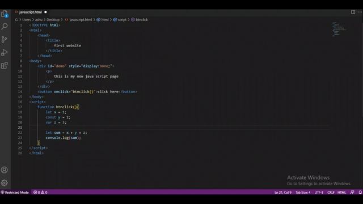Click 'let sum = x + y + z;' line

tap(66, 133)
